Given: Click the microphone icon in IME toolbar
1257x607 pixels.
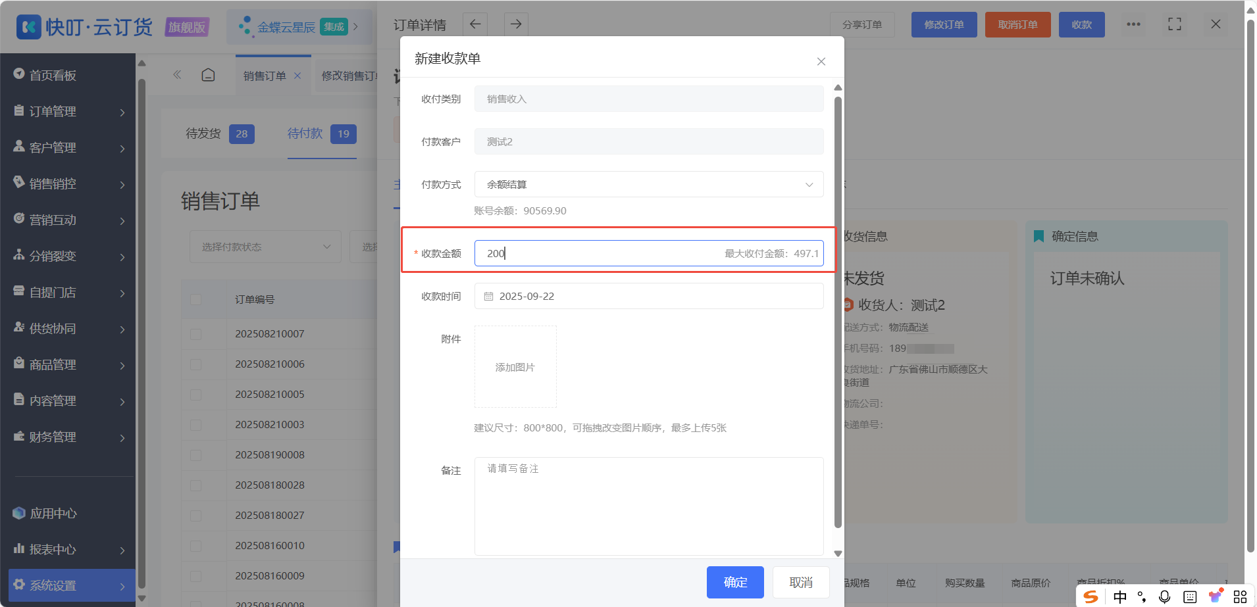Looking at the screenshot, I should click(x=1164, y=596).
